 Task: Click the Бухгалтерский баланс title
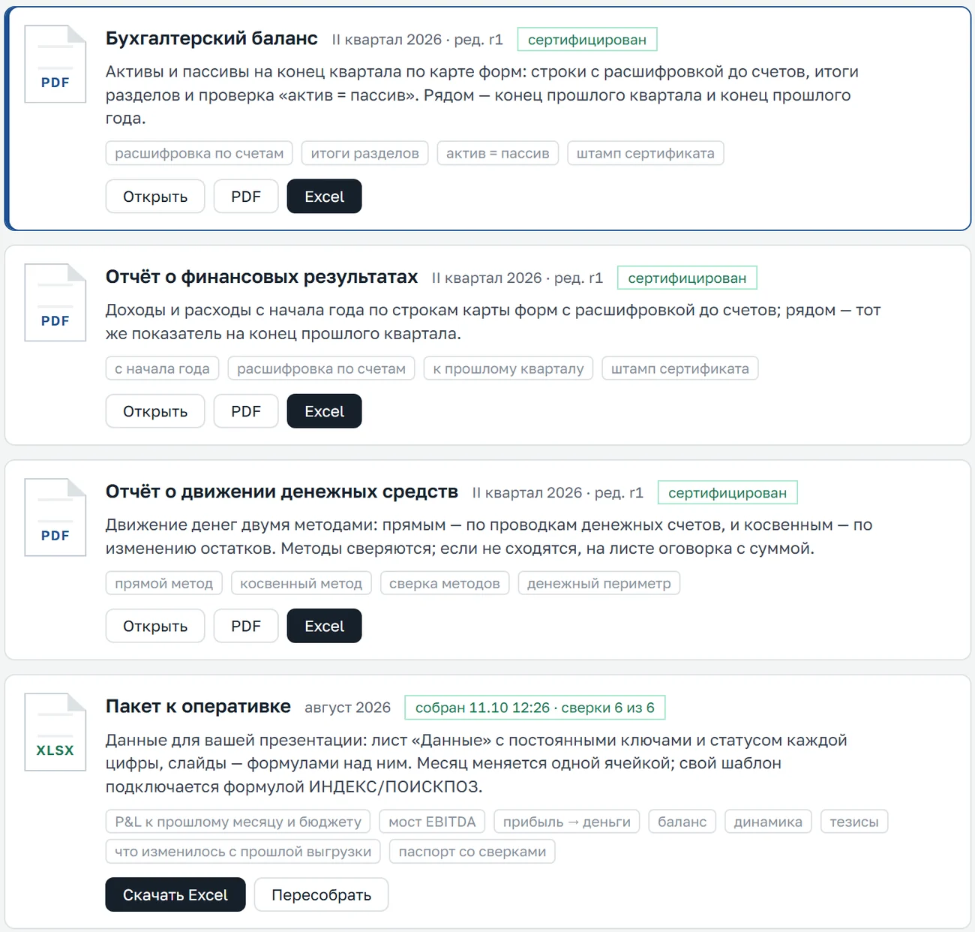coord(211,38)
